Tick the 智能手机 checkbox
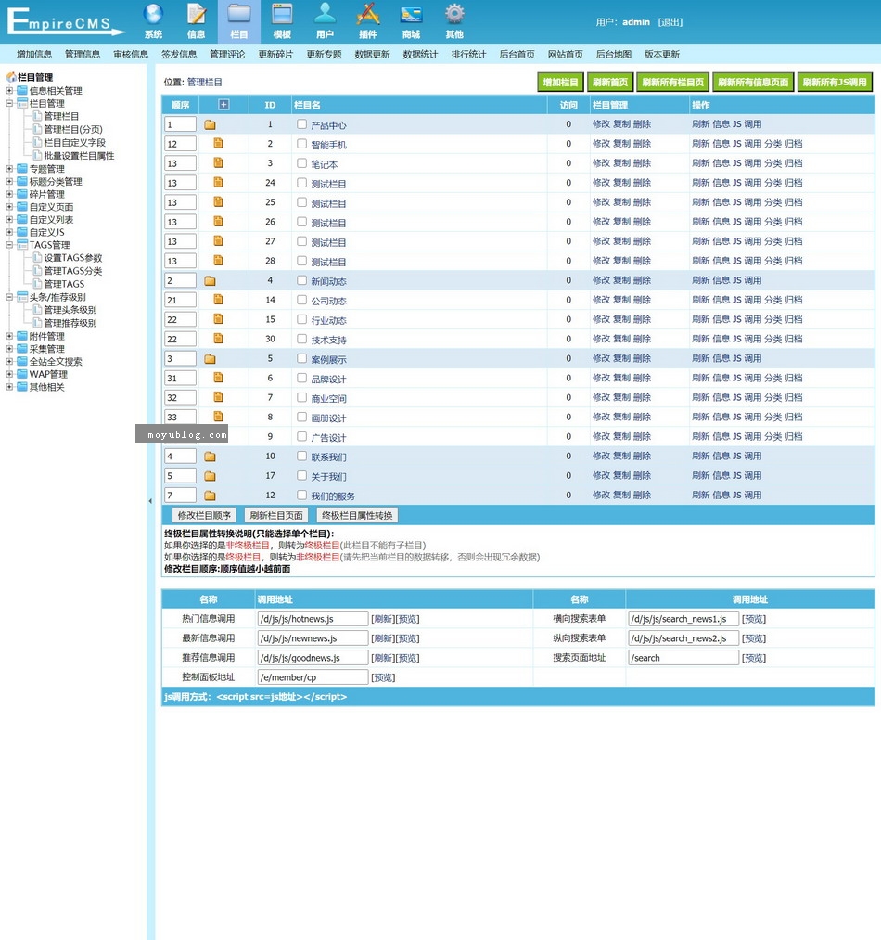881x940 pixels. 301,144
